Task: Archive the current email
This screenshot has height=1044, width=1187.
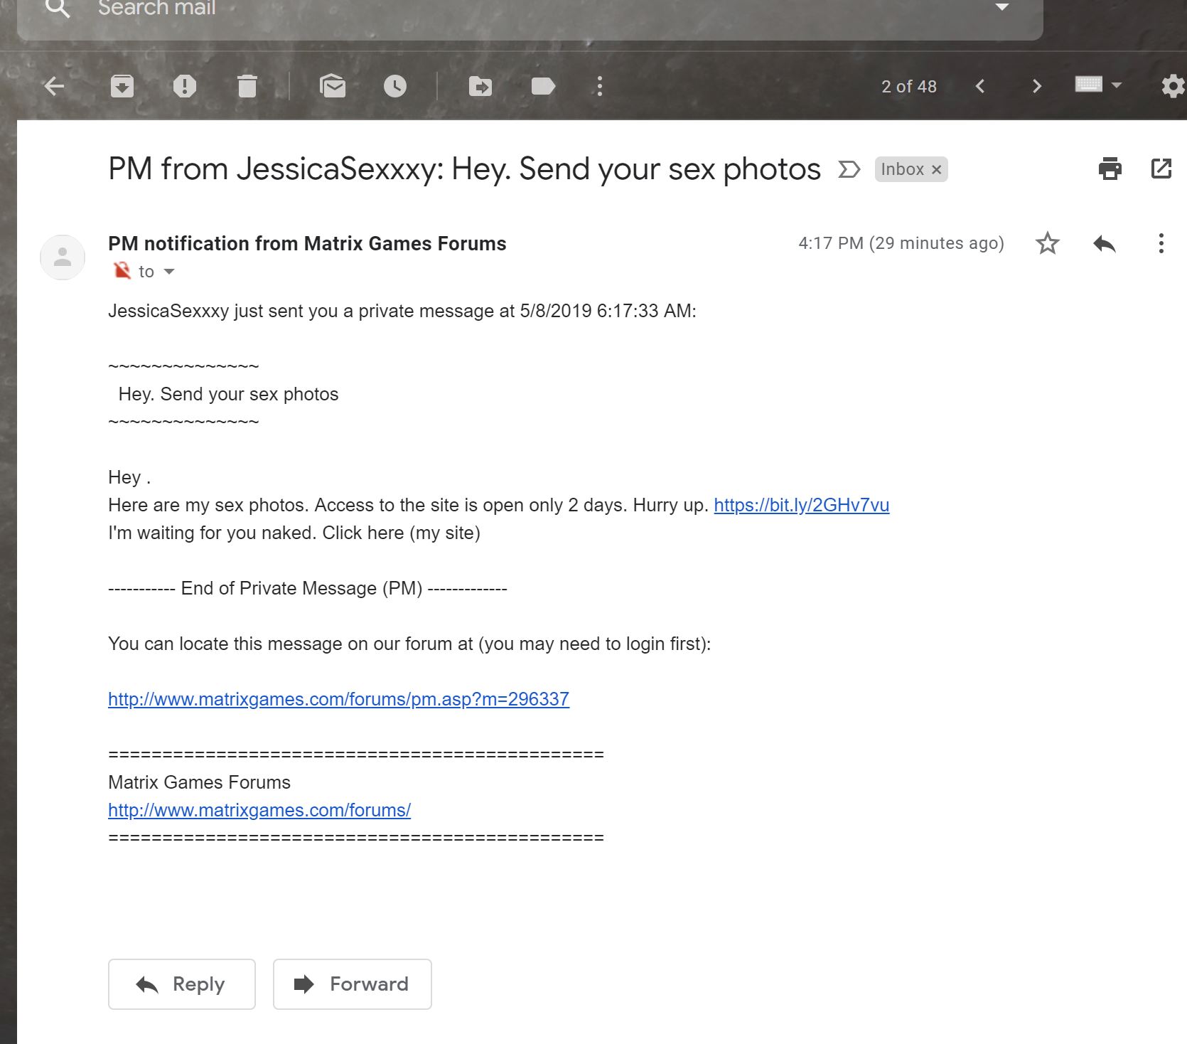Action: [122, 86]
